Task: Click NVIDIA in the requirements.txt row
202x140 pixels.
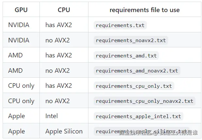Action: (19, 25)
